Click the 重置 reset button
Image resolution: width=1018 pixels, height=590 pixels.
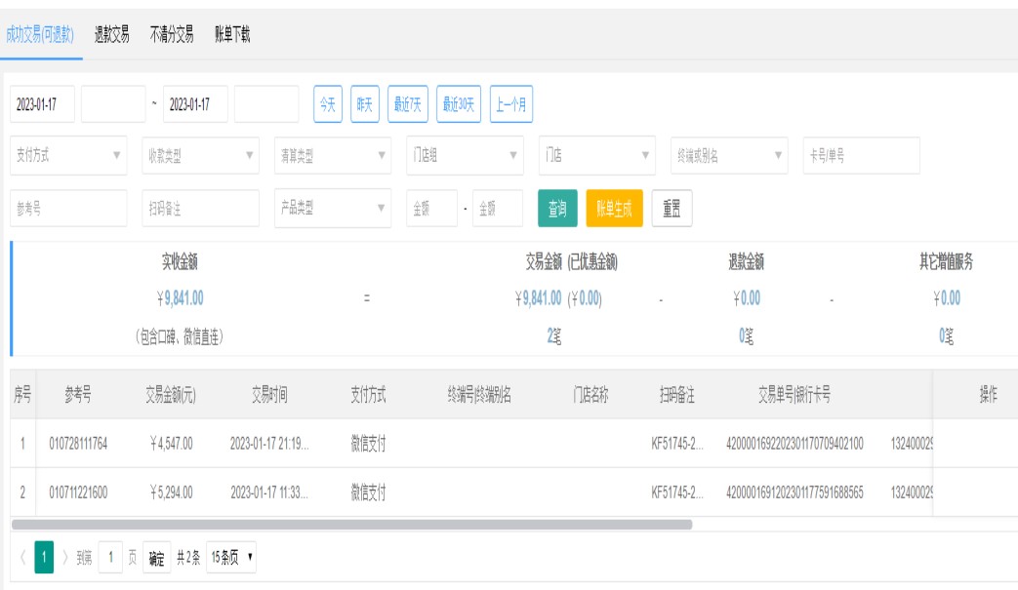[x=672, y=208]
